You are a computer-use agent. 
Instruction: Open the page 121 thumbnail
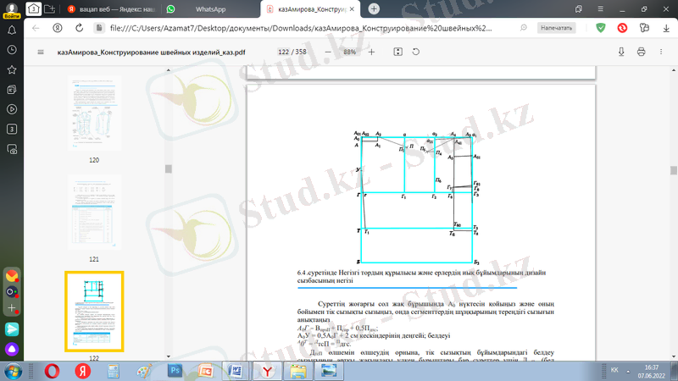pos(94,213)
